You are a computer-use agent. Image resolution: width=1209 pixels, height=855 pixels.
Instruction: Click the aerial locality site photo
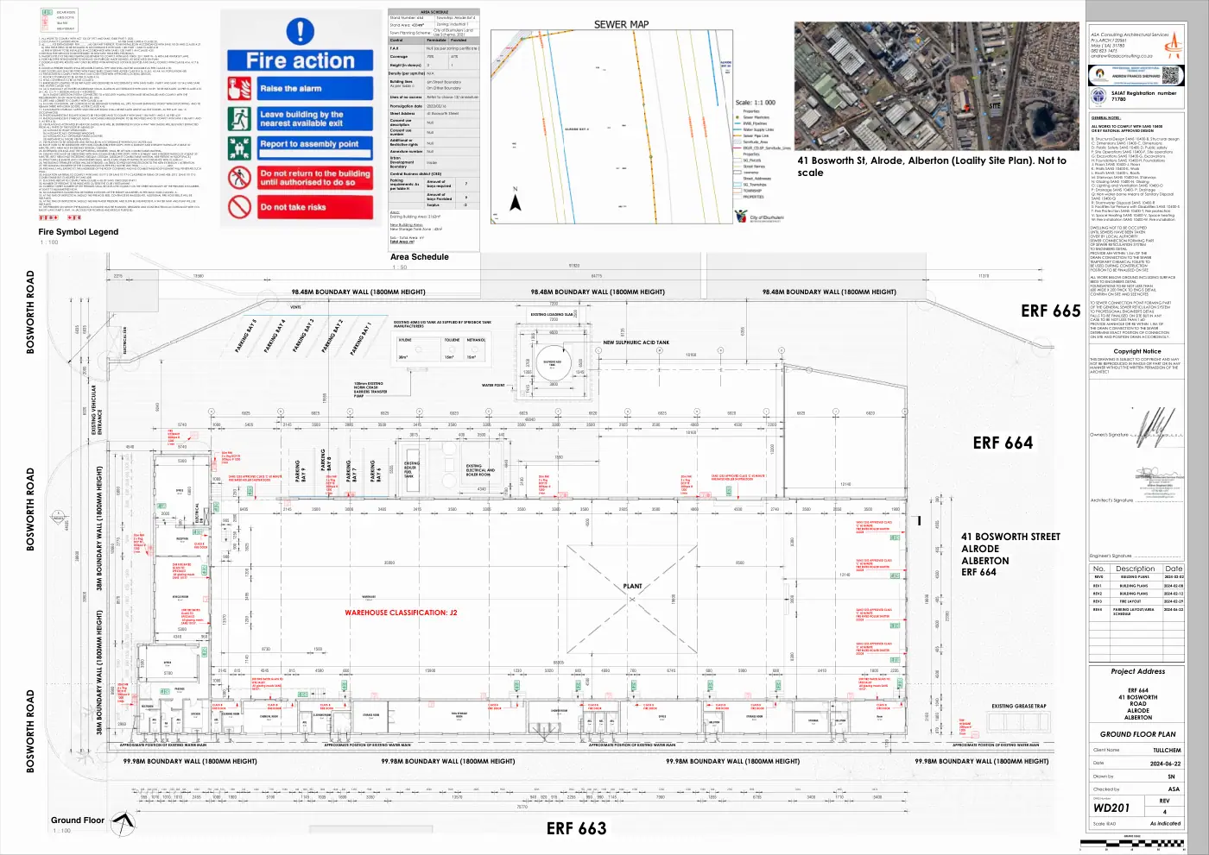[x=935, y=86]
